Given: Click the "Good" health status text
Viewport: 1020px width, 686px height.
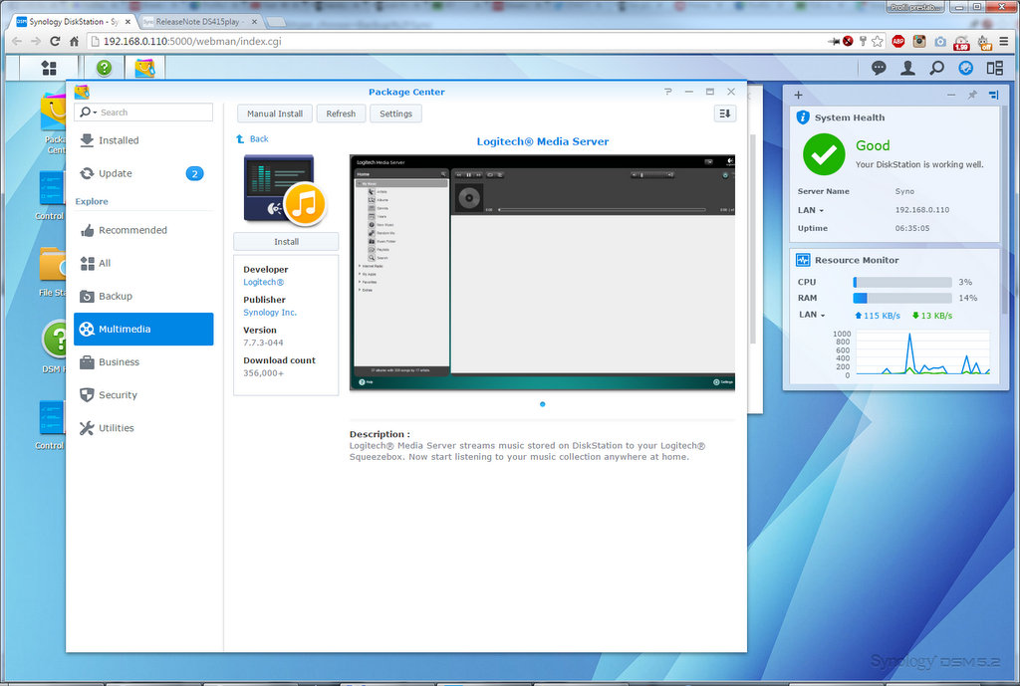Looking at the screenshot, I should point(873,145).
